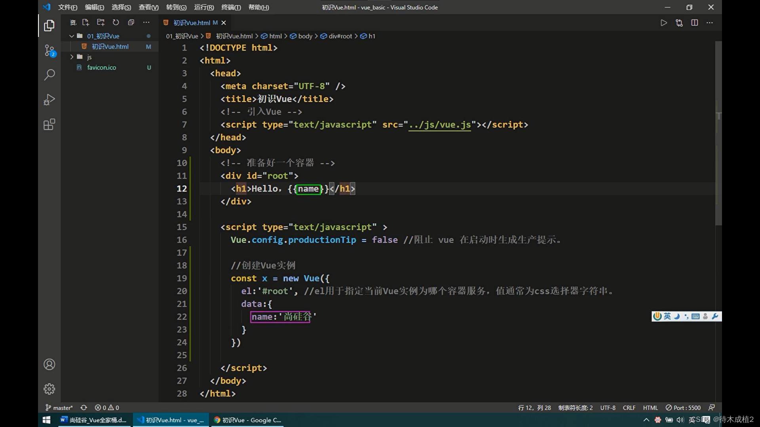Click the open changes compare icon
This screenshot has height=427, width=760.
(x=679, y=23)
